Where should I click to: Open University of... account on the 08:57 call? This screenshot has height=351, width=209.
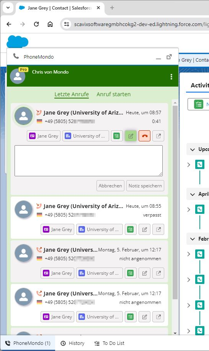pos(86,136)
